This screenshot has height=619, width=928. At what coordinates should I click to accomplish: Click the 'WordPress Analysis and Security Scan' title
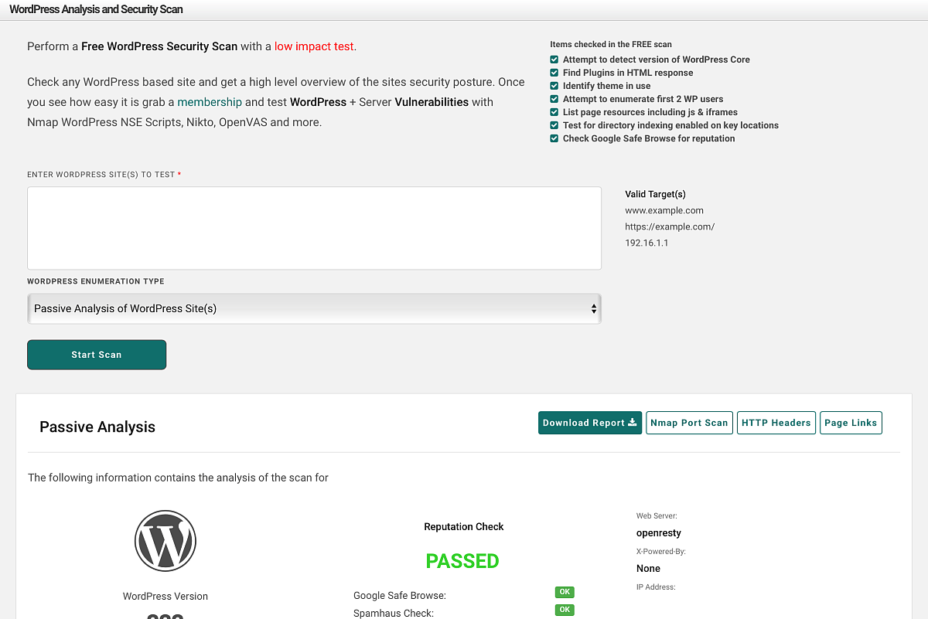(96, 10)
